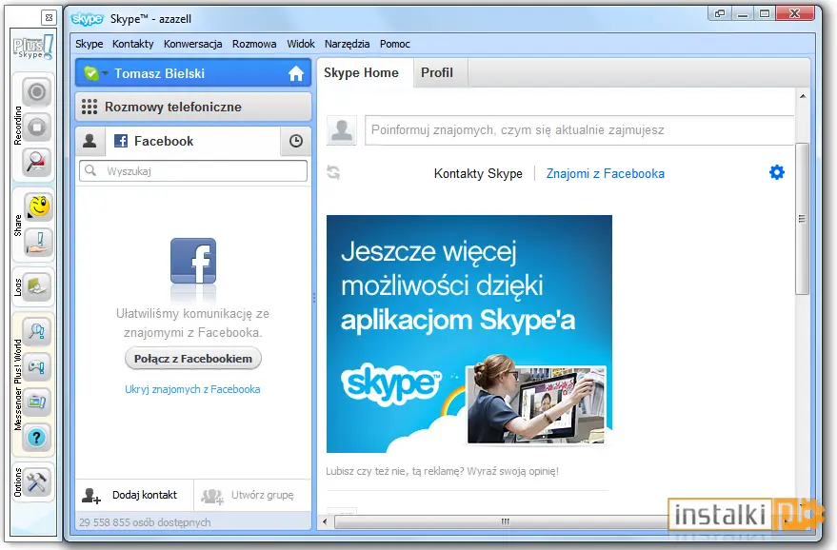
Task: Click the mood status input field
Action: [580, 130]
